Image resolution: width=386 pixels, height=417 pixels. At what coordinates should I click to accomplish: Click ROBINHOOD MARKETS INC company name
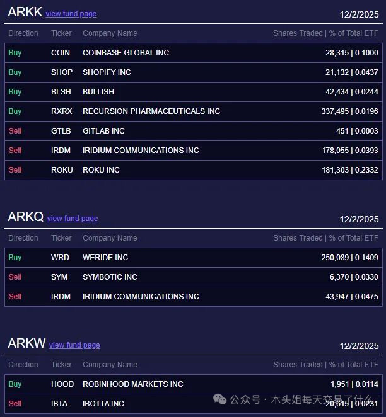(133, 384)
